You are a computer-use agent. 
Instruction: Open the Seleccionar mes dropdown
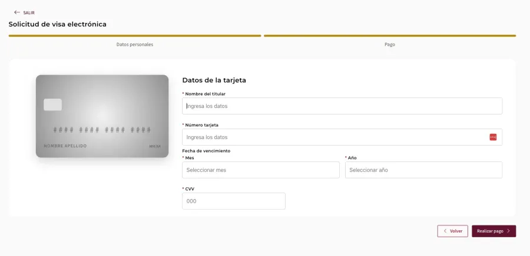pyautogui.click(x=261, y=170)
